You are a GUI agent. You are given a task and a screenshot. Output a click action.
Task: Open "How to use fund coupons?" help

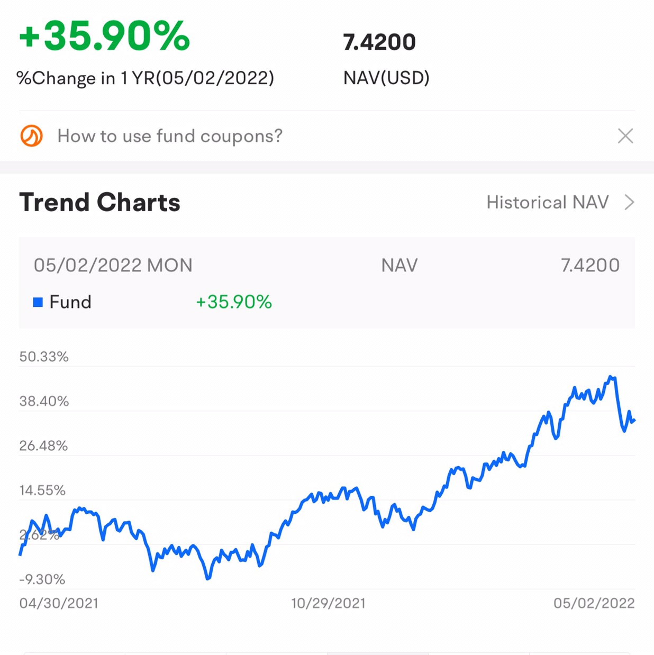tap(170, 136)
